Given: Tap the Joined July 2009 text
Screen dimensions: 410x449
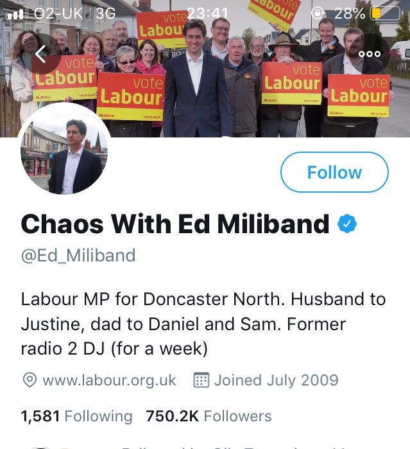Looking at the screenshot, I should [x=276, y=380].
